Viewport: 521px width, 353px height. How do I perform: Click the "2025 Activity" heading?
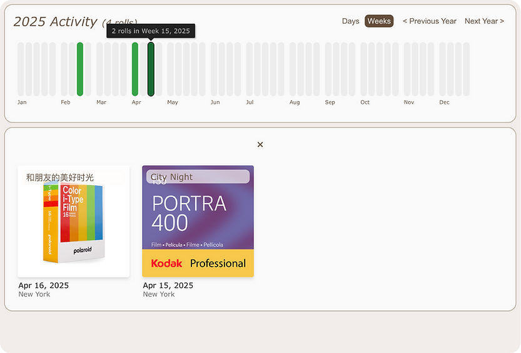55,22
